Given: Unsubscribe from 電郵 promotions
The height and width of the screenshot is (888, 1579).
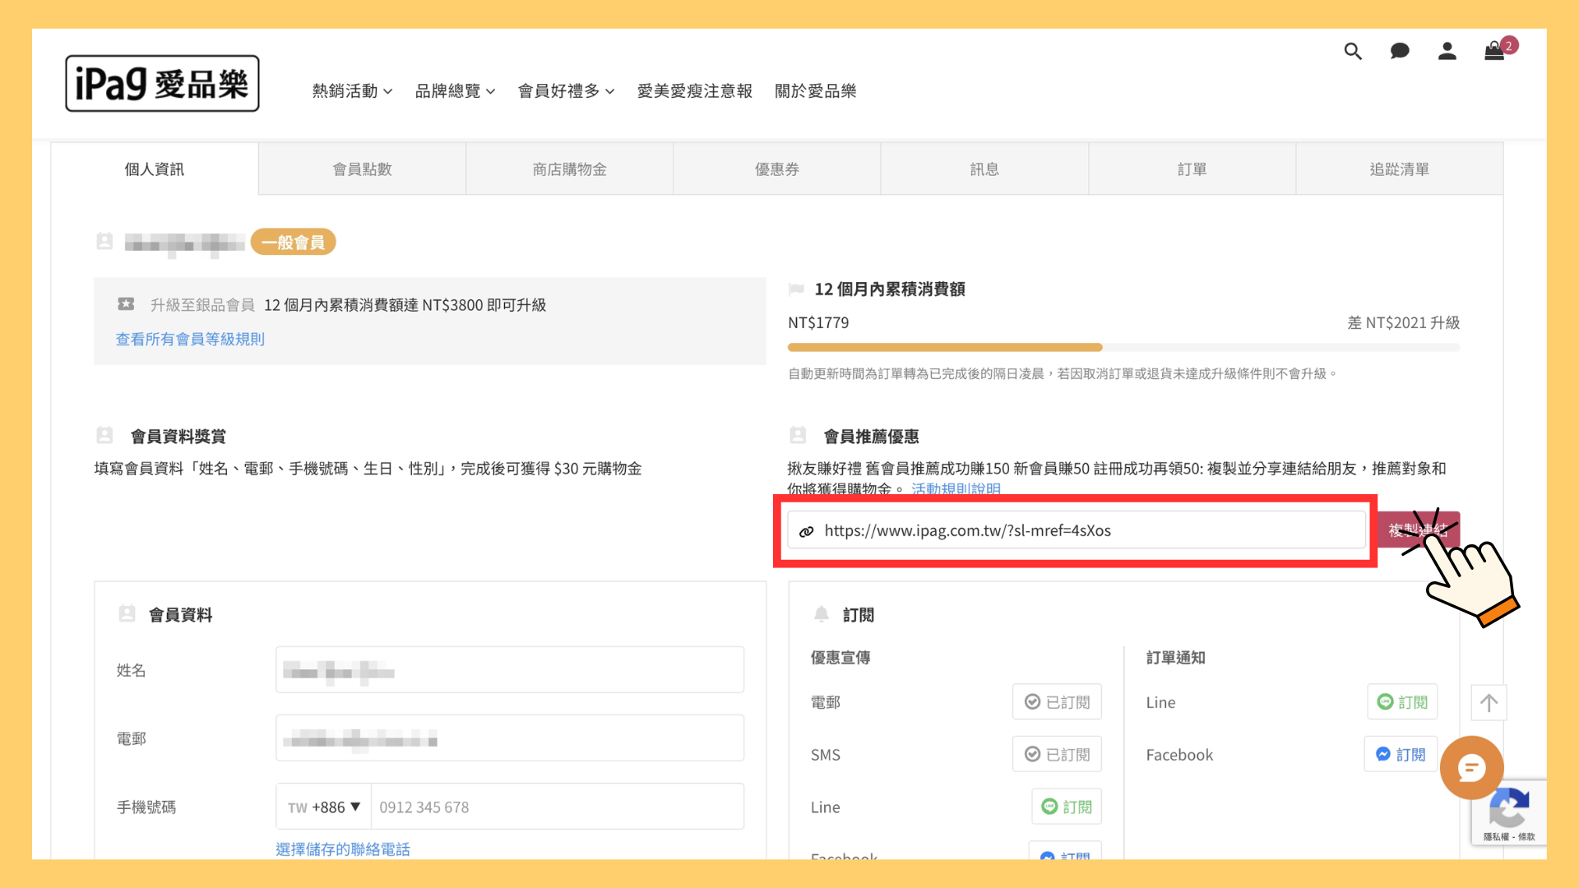Looking at the screenshot, I should coord(1057,701).
